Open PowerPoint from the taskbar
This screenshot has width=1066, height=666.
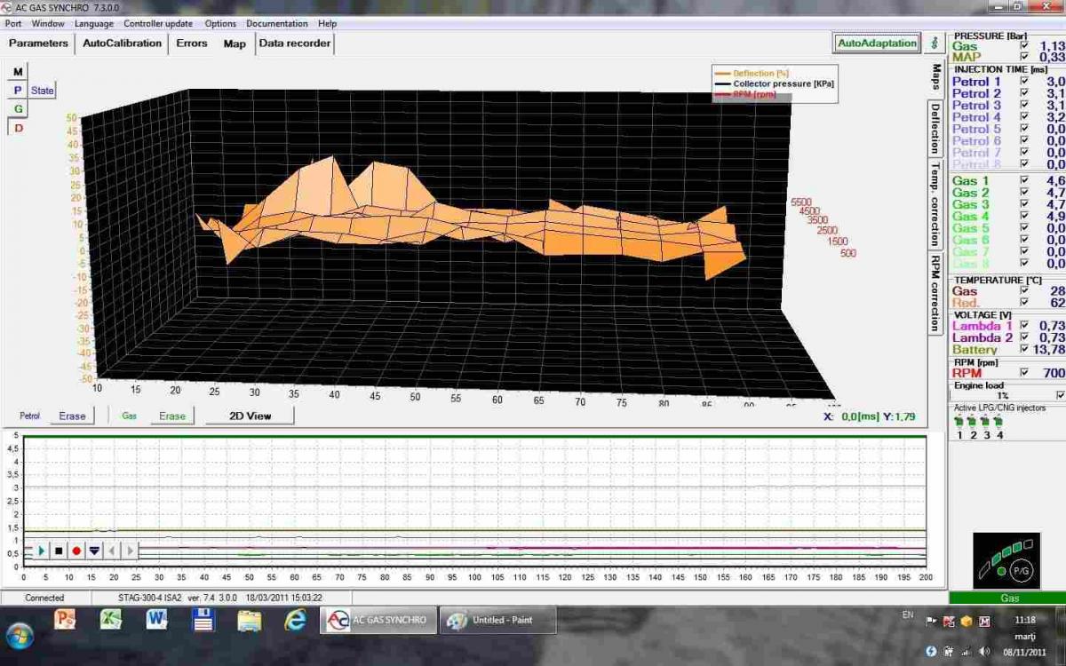(65, 619)
